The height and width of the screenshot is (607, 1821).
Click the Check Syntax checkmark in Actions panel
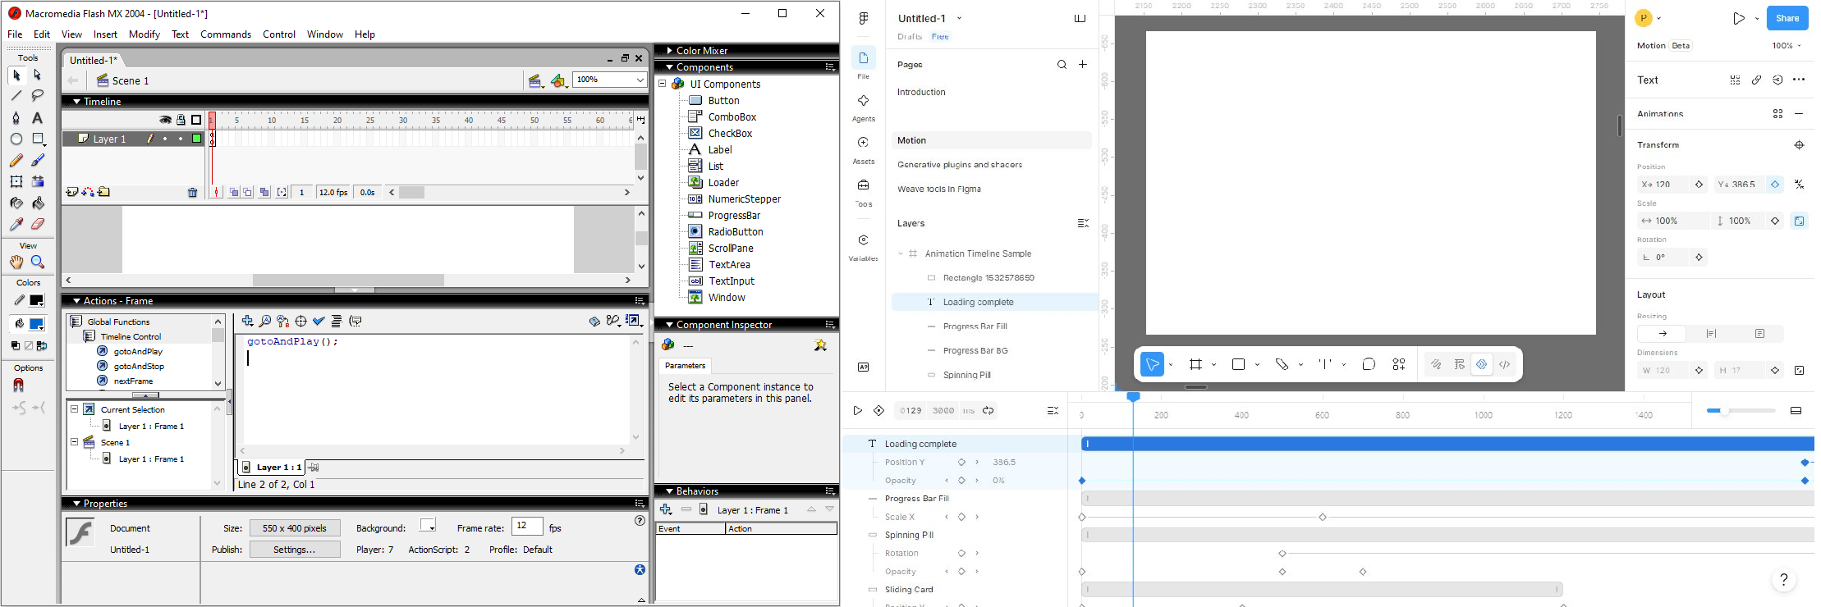coord(319,322)
